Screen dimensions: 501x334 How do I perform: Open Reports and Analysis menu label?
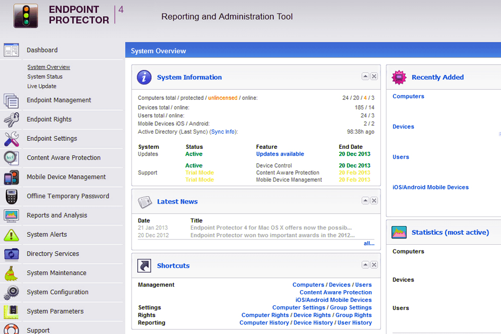point(57,216)
